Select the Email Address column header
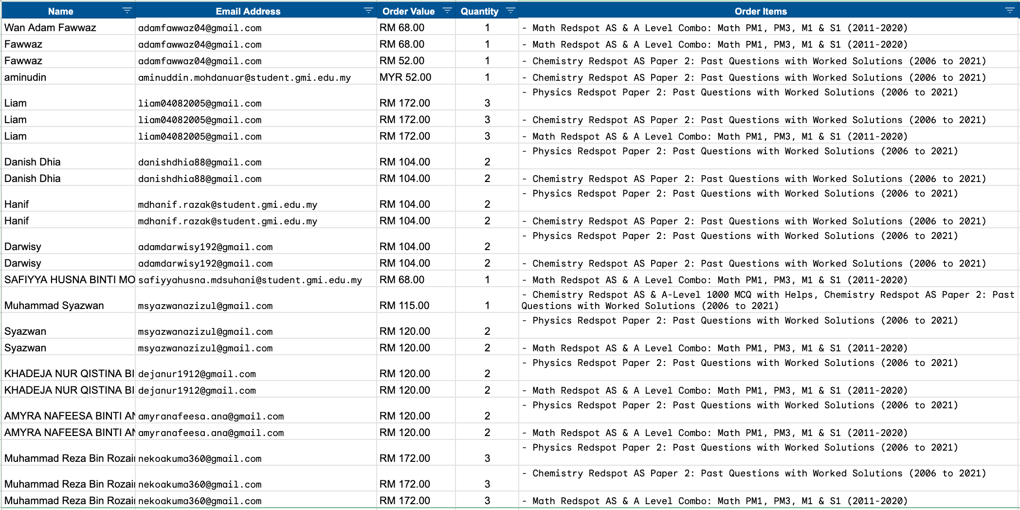The width and height of the screenshot is (1020, 510). (248, 11)
